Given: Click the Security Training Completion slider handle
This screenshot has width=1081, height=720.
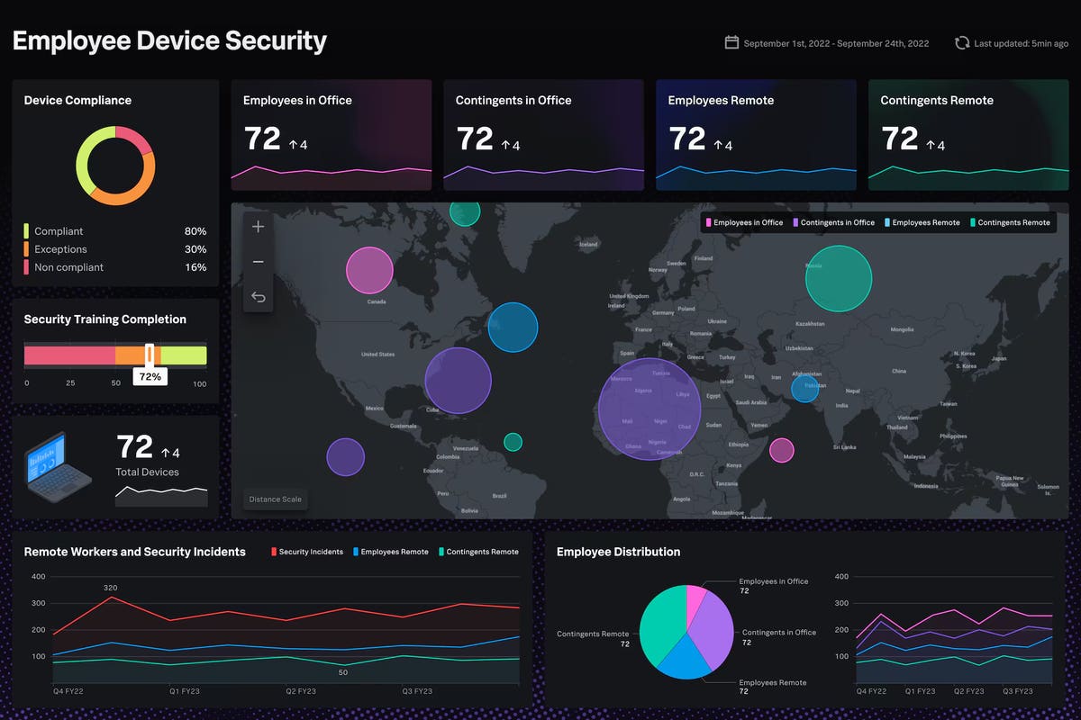Looking at the screenshot, I should 150,354.
